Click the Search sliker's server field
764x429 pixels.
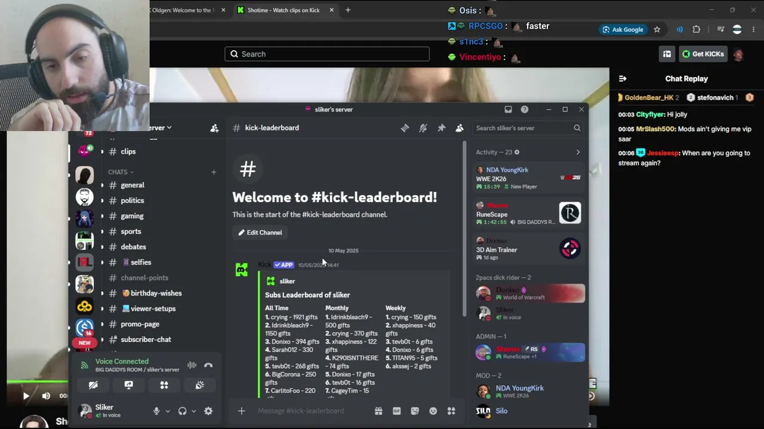[528, 128]
